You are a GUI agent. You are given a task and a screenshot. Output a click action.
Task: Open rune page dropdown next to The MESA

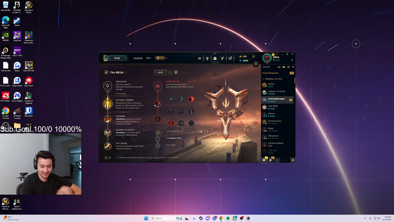126,73
